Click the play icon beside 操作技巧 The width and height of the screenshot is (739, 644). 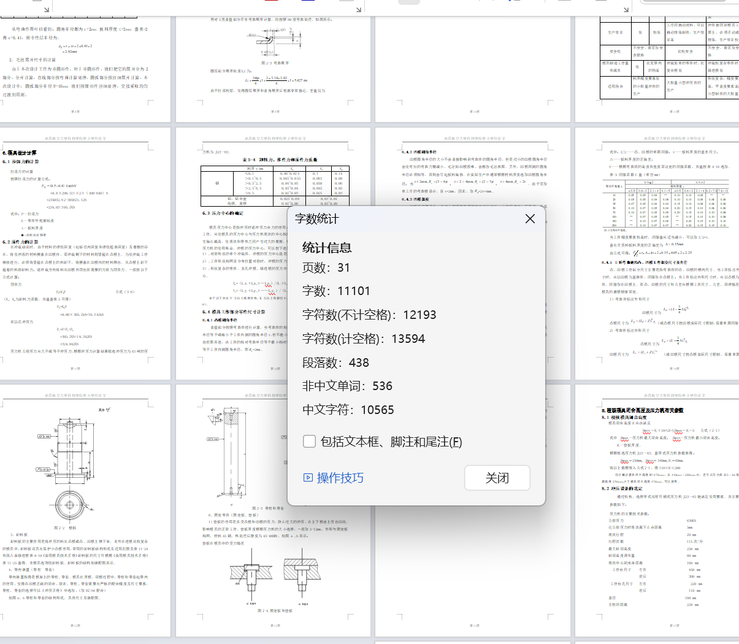pyautogui.click(x=308, y=477)
